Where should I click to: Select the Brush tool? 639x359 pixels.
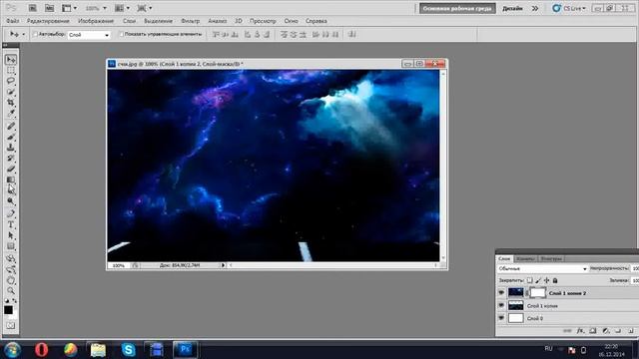click(x=11, y=137)
